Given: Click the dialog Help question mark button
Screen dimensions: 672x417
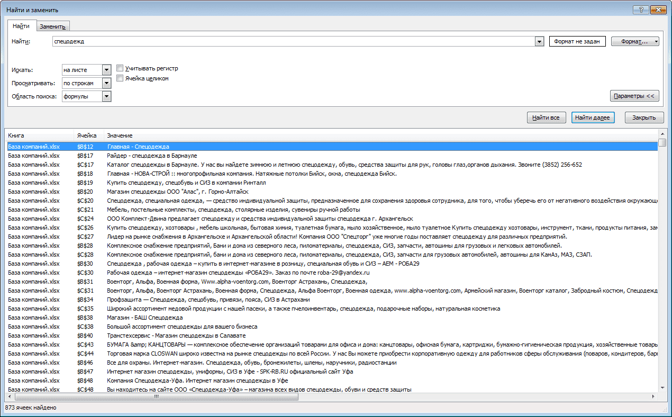Looking at the screenshot, I should click(640, 10).
